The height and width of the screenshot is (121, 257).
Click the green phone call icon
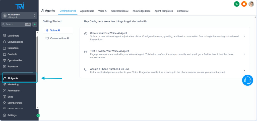236,4
